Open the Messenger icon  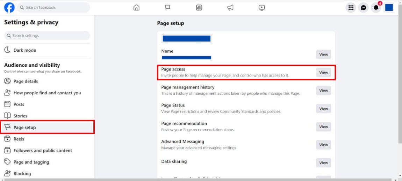click(363, 8)
